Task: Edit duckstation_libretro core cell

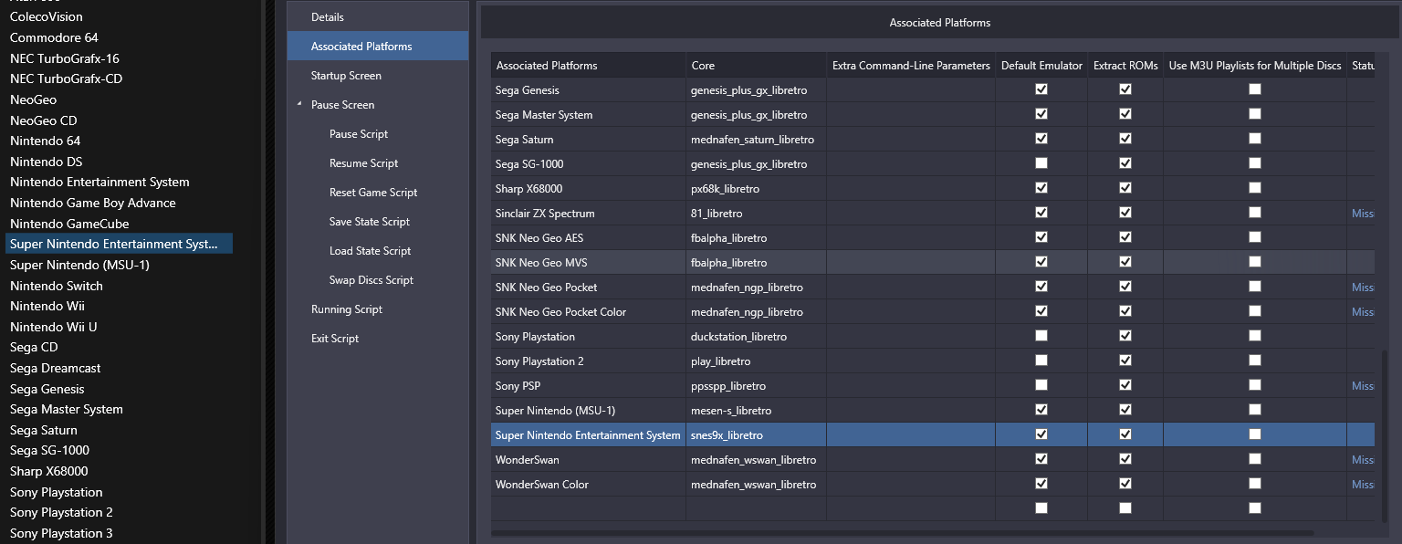Action: [756, 336]
